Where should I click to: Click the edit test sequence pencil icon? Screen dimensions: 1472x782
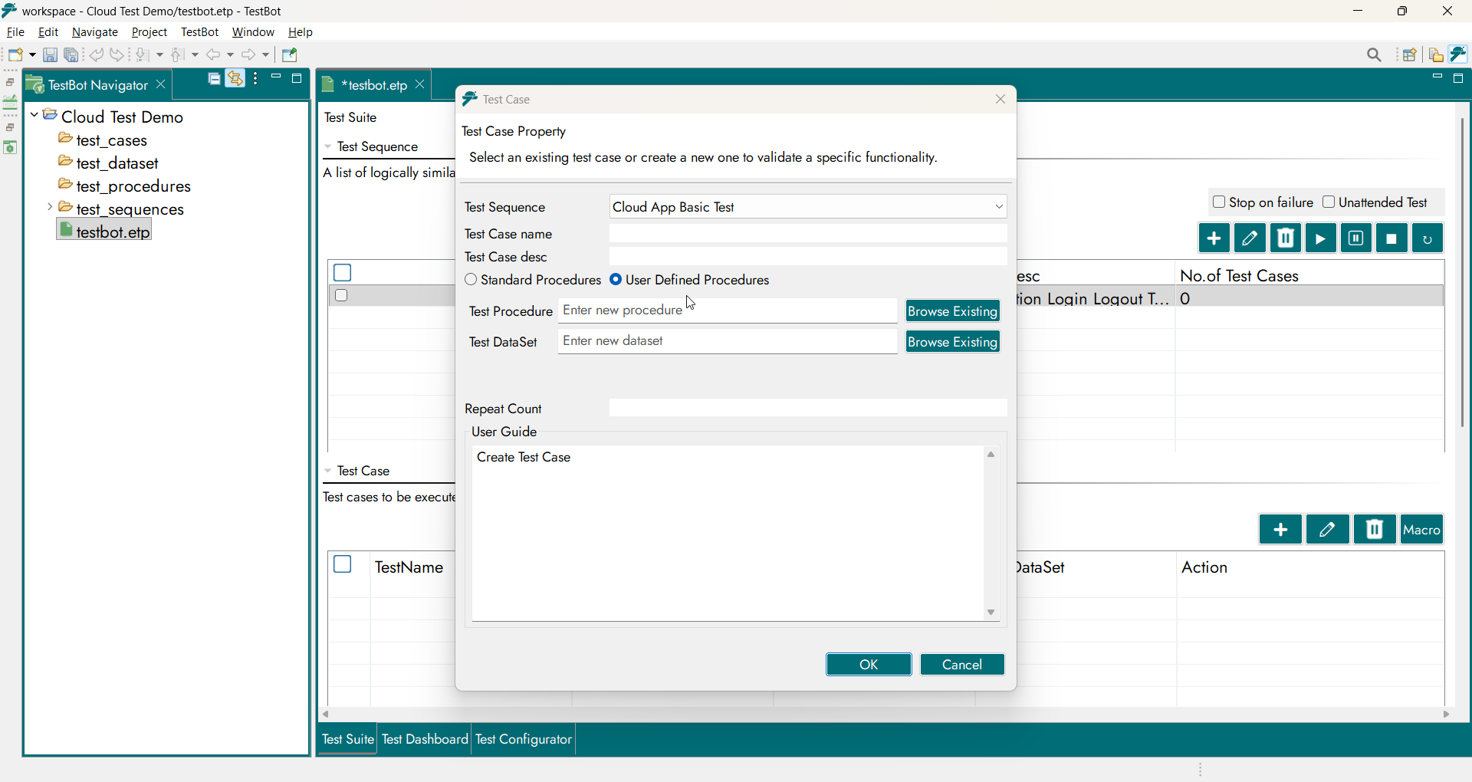point(1250,238)
